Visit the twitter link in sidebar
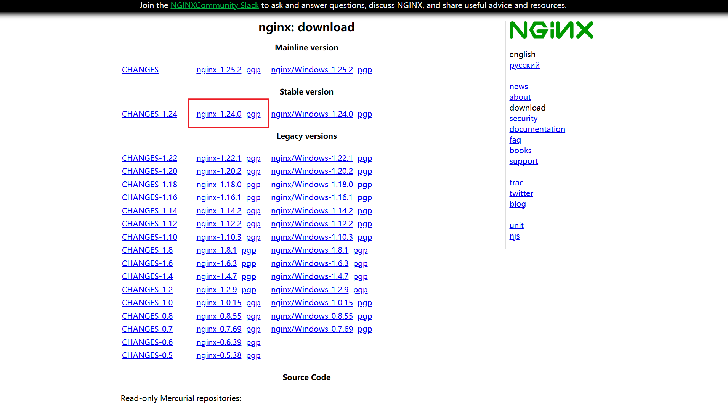The image size is (728, 406). (x=521, y=193)
